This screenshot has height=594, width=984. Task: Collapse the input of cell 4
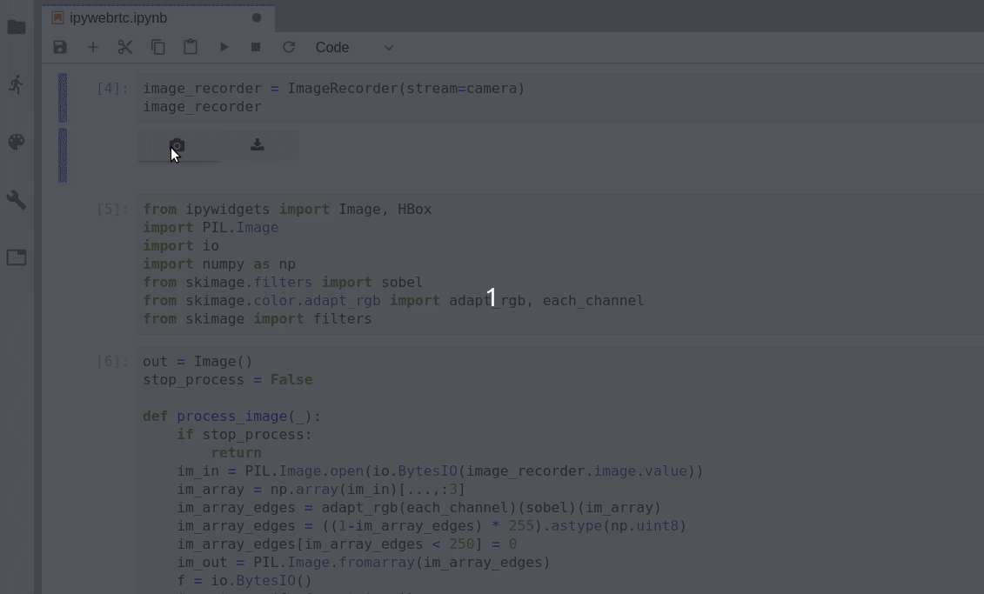[63, 97]
